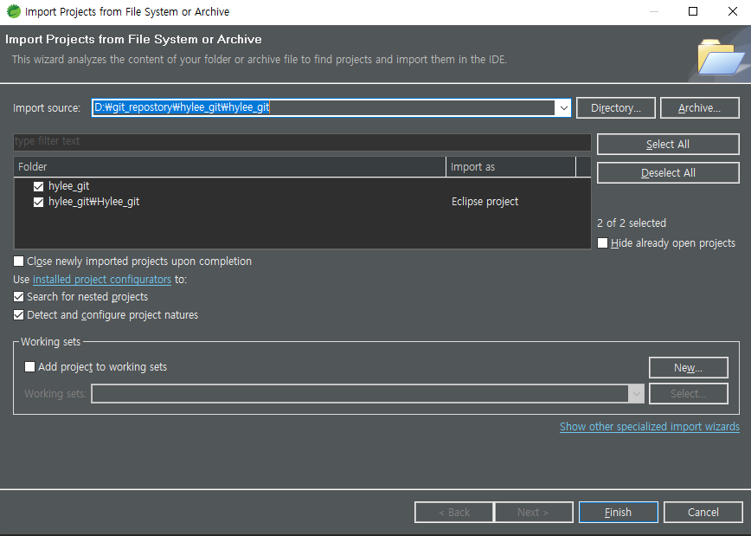Check Hide already open projects
Image resolution: width=751 pixels, height=536 pixels.
(x=603, y=243)
